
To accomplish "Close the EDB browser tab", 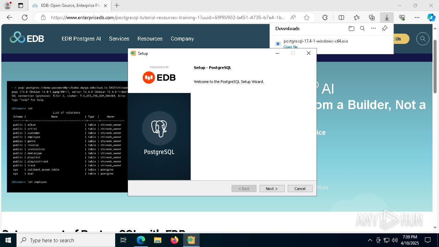I will pyautogui.click(x=105, y=5).
